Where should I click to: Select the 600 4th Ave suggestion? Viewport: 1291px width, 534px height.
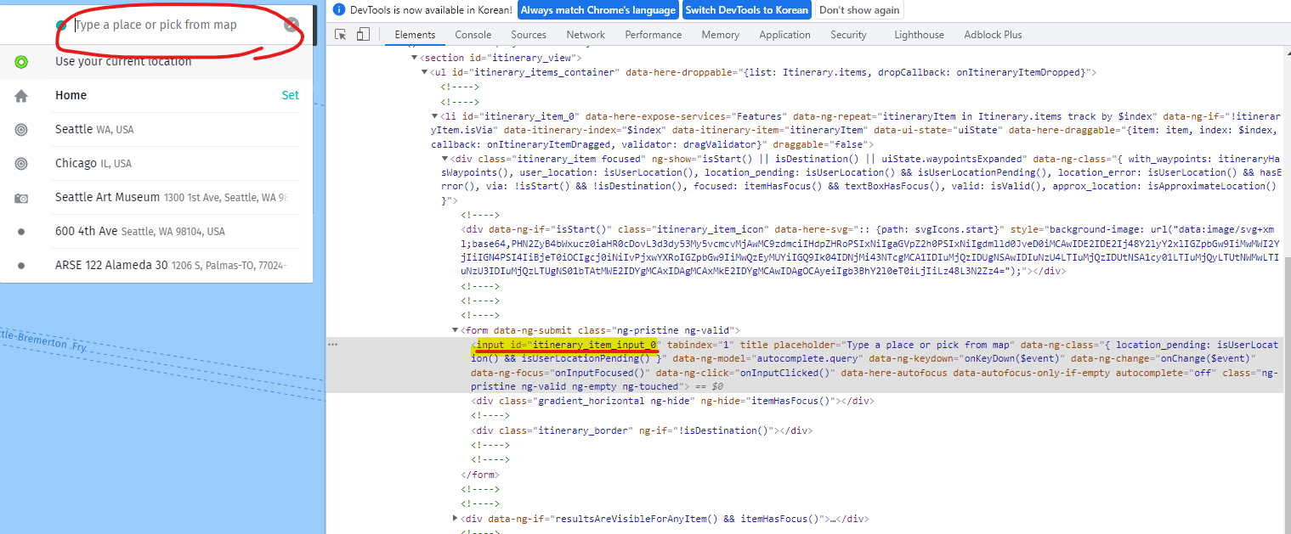(140, 231)
